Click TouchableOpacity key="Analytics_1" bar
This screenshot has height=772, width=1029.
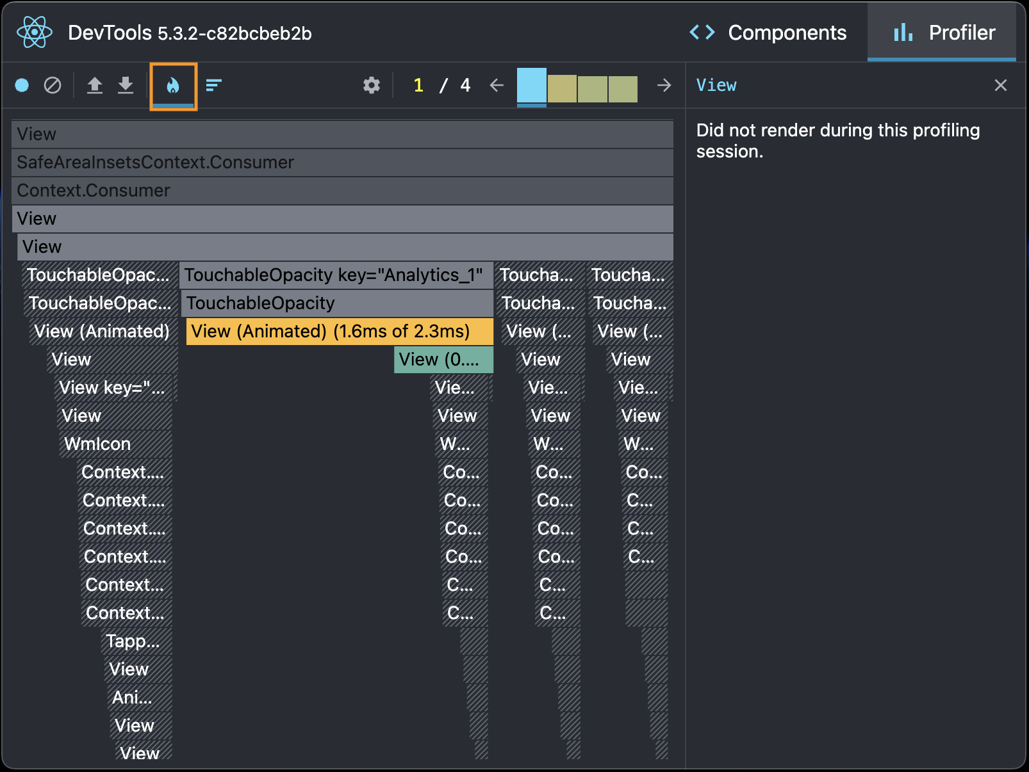click(x=336, y=275)
